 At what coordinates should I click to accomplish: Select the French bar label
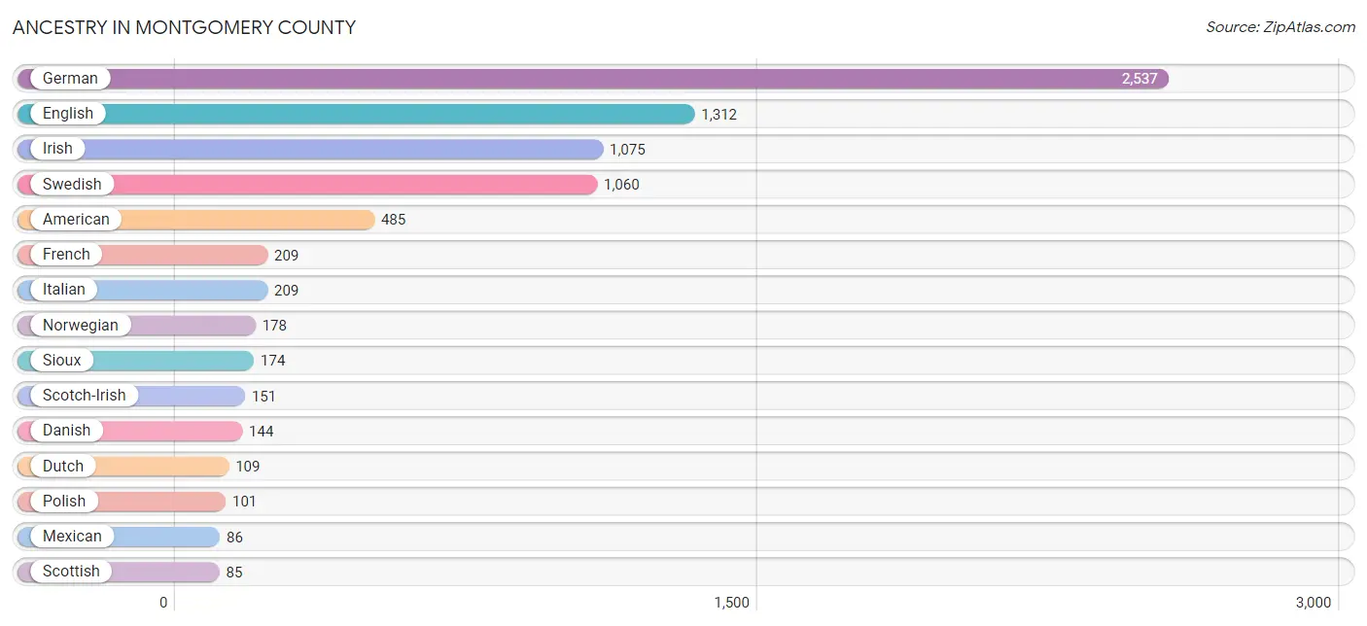pyautogui.click(x=66, y=255)
